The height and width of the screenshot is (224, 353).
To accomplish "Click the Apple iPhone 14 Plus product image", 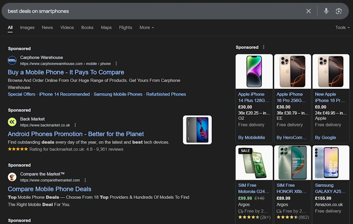I will [254, 71].
